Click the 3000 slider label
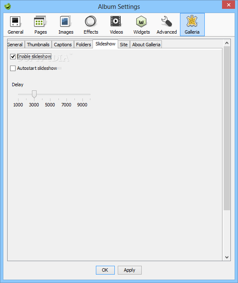 tap(34, 105)
